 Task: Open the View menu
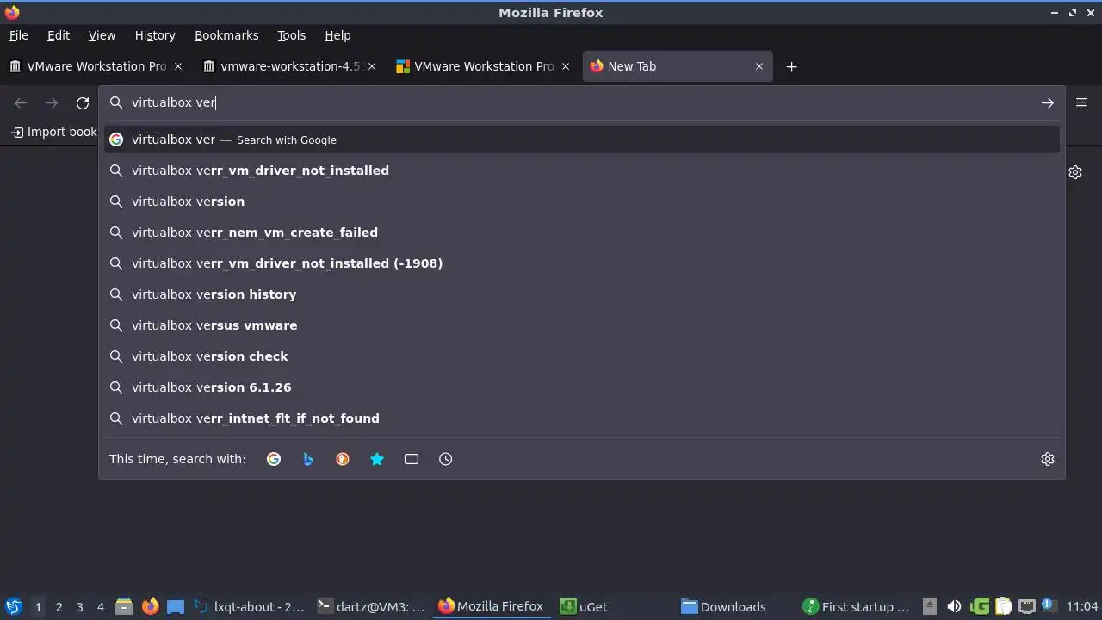click(x=102, y=35)
